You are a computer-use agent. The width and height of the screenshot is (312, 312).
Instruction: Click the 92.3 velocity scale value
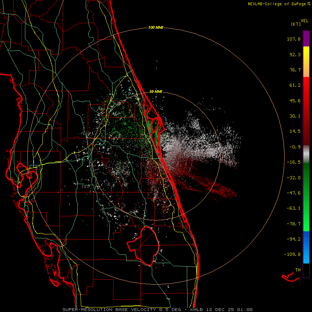(x=295, y=54)
